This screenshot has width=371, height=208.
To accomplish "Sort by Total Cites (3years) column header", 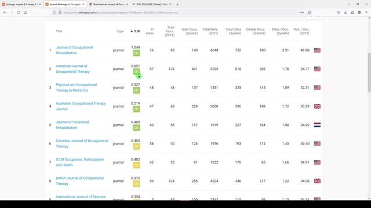I will (233, 31).
